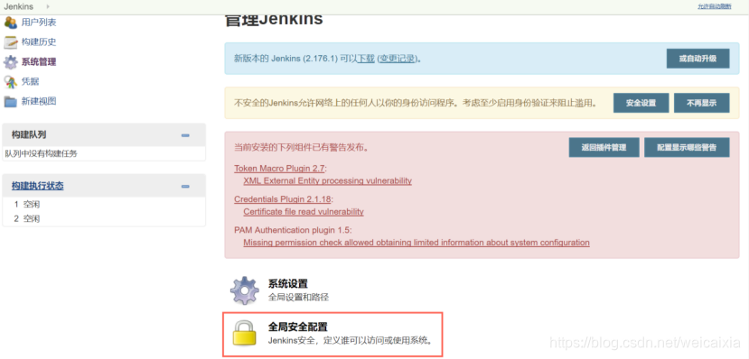Viewport: 749px width, 359px height.
Task: Click the 构建执行状态 heading link
Action: [x=38, y=186]
